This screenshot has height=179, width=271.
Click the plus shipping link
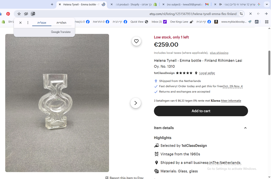coord(219,53)
